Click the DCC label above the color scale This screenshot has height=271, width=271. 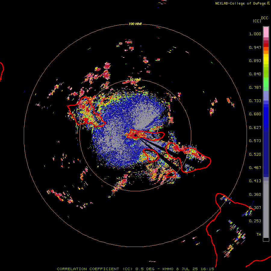coord(265,18)
